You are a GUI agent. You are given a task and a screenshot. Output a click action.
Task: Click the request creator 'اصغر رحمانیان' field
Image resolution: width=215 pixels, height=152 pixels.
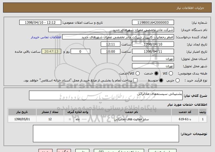pos(118,37)
